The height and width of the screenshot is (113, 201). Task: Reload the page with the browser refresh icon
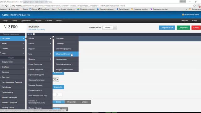pyautogui.click(x=6, y=6)
